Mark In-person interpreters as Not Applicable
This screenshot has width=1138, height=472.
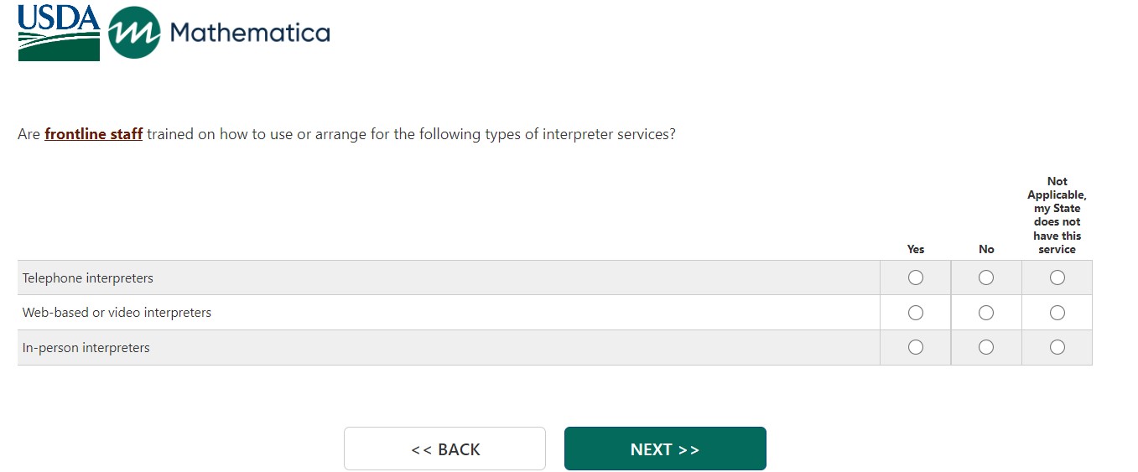pyautogui.click(x=1057, y=347)
